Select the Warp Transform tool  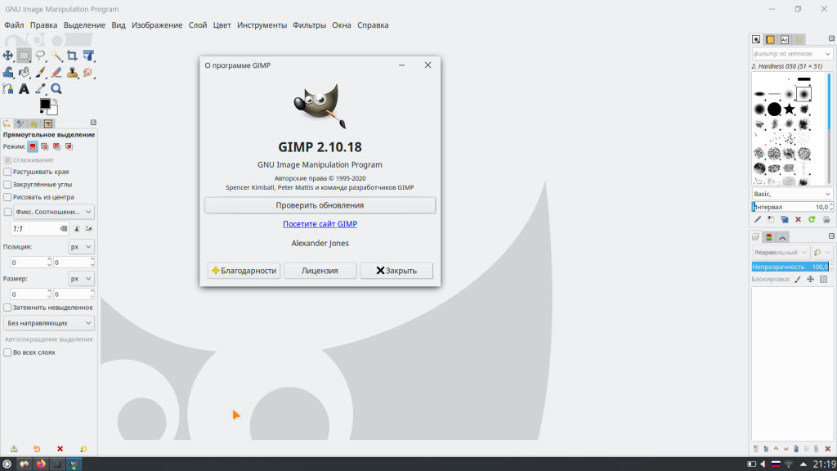point(8,72)
